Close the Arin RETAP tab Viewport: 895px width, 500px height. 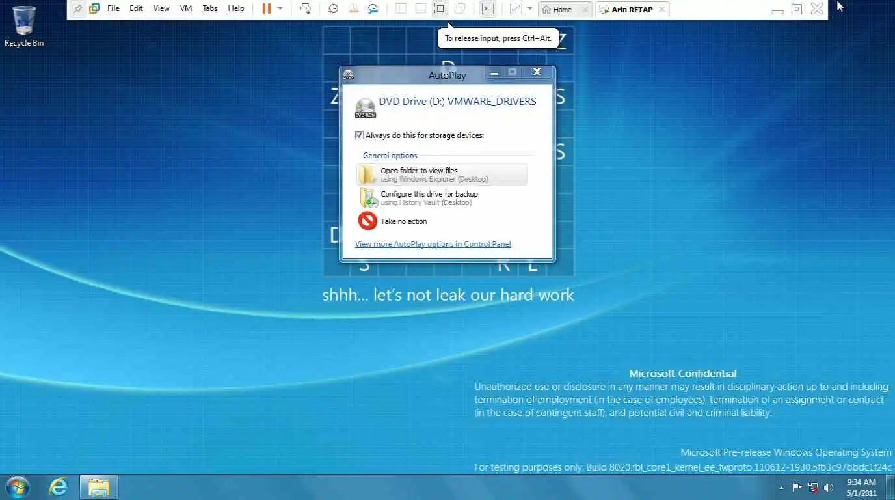tap(661, 10)
